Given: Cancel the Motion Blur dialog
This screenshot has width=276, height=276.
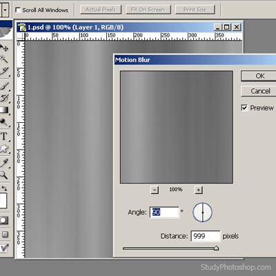Looking at the screenshot, I should click(259, 91).
